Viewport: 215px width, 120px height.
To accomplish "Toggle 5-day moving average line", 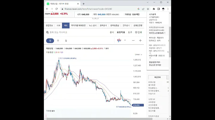I will 54,52.
